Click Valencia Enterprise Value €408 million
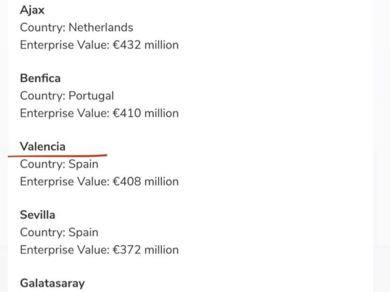390x292 pixels. pyautogui.click(x=99, y=182)
